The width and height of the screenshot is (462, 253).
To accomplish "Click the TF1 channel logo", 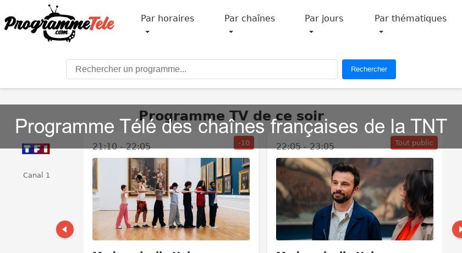I will coord(36,148).
